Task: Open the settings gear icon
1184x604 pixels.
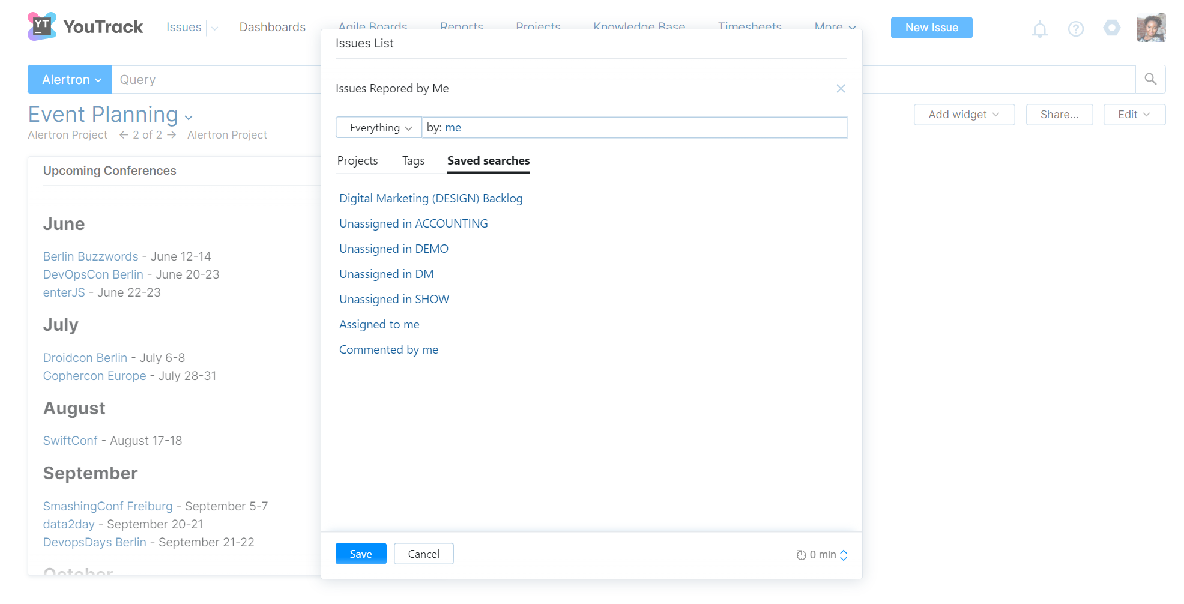Action: point(1112,28)
